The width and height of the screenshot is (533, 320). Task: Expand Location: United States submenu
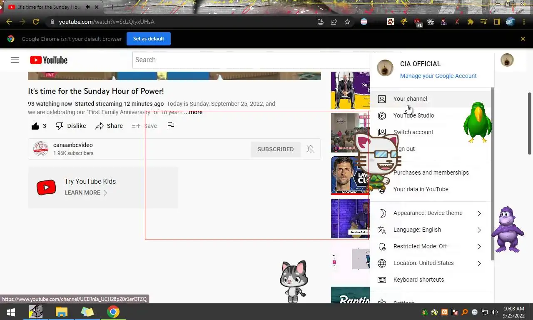pyautogui.click(x=431, y=263)
